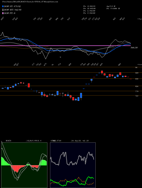This screenshot has height=188, width=142.
Task: Select the Pre C: 882.09 value
Action: [x=89, y=13]
